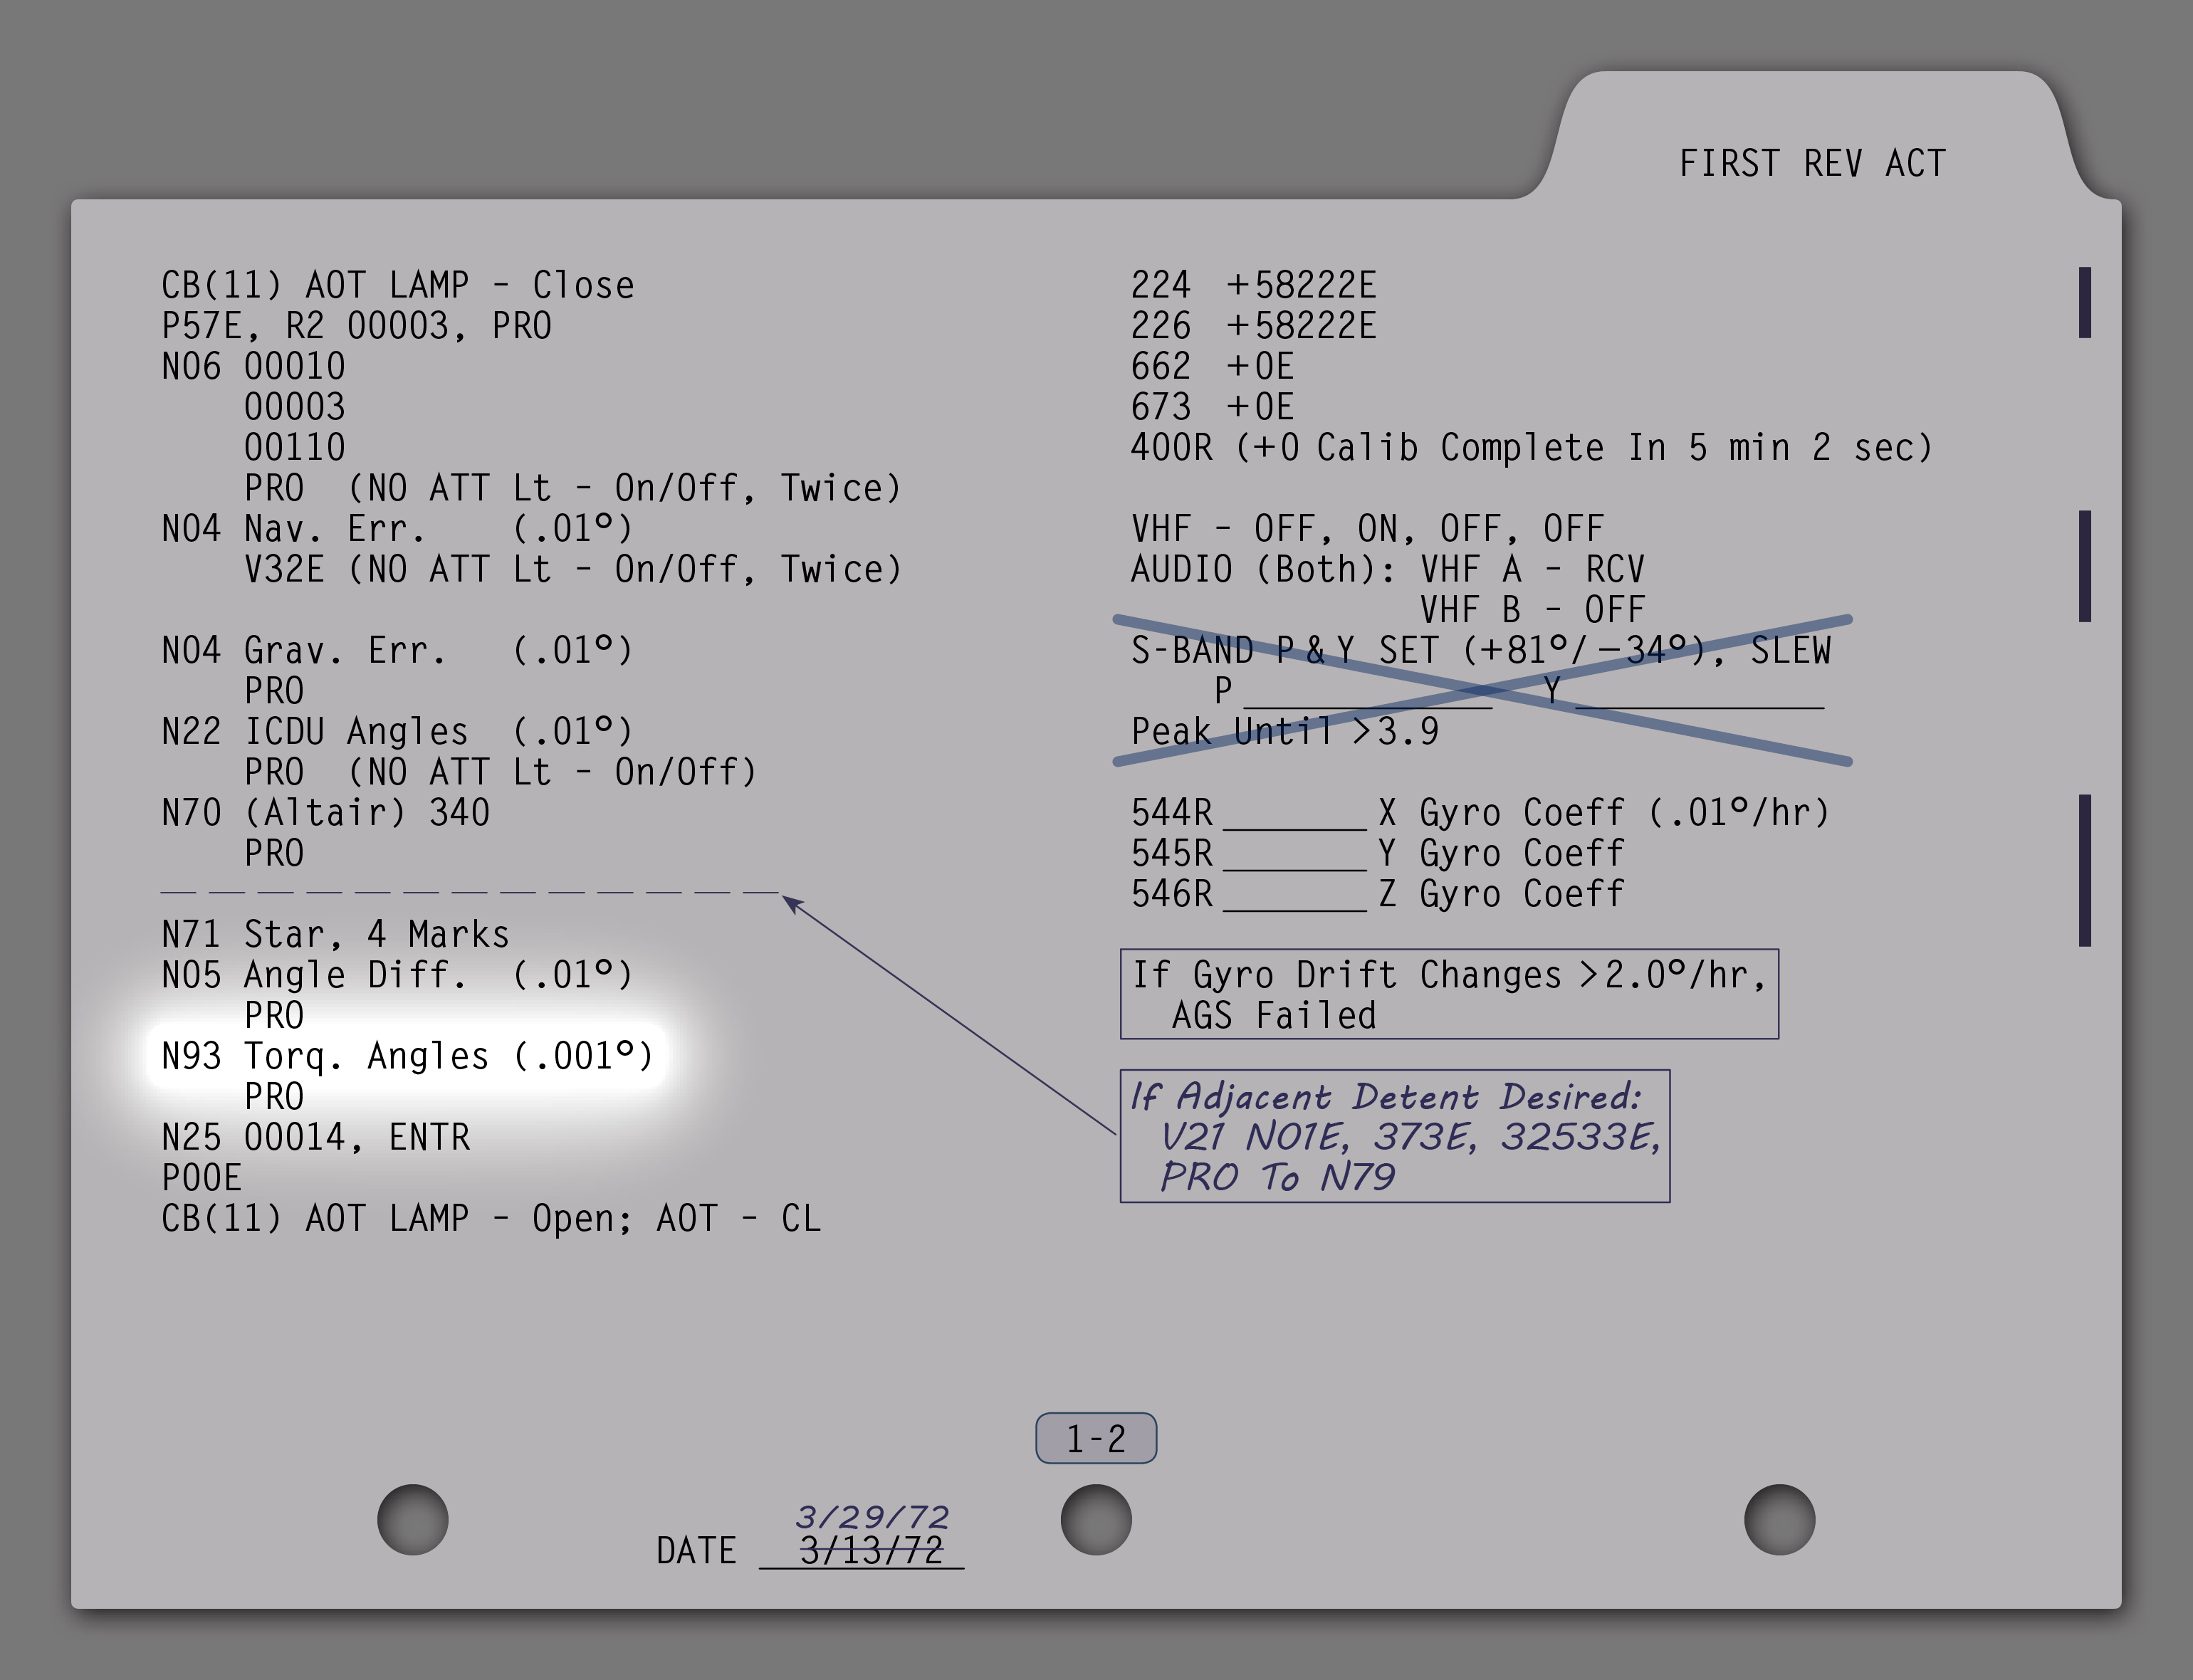Click the 1-2 page number badge

[1096, 1438]
